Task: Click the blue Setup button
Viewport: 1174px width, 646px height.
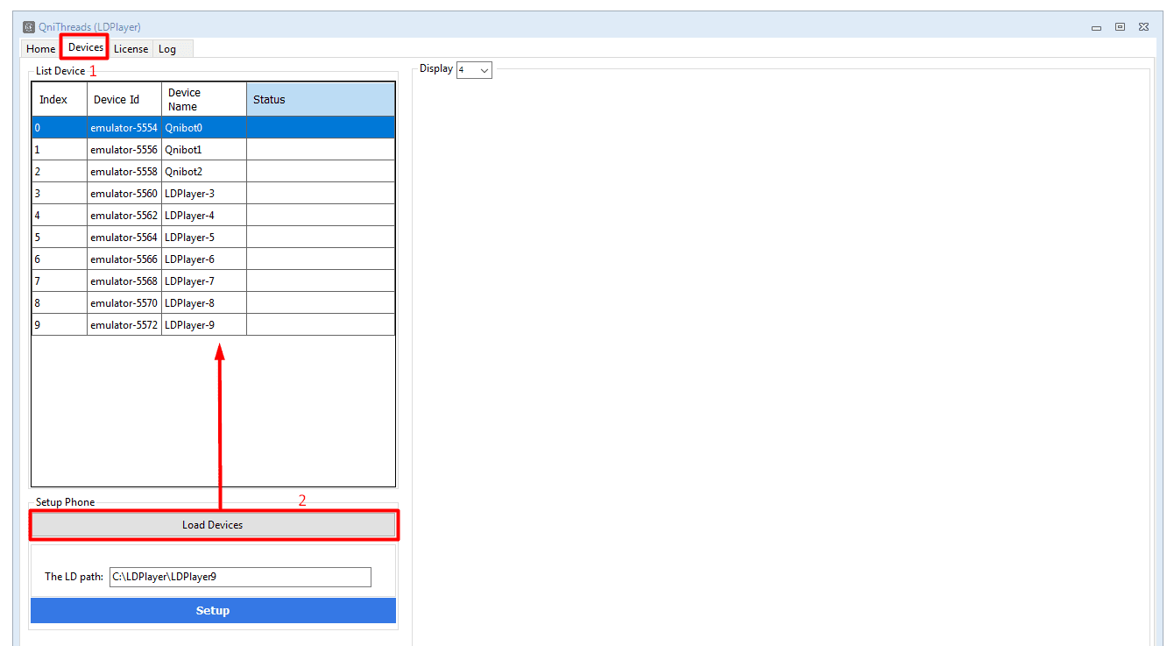Action: tap(213, 611)
